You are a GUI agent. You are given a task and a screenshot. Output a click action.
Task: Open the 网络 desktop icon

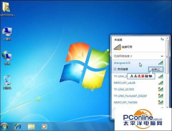click(x=7, y=58)
